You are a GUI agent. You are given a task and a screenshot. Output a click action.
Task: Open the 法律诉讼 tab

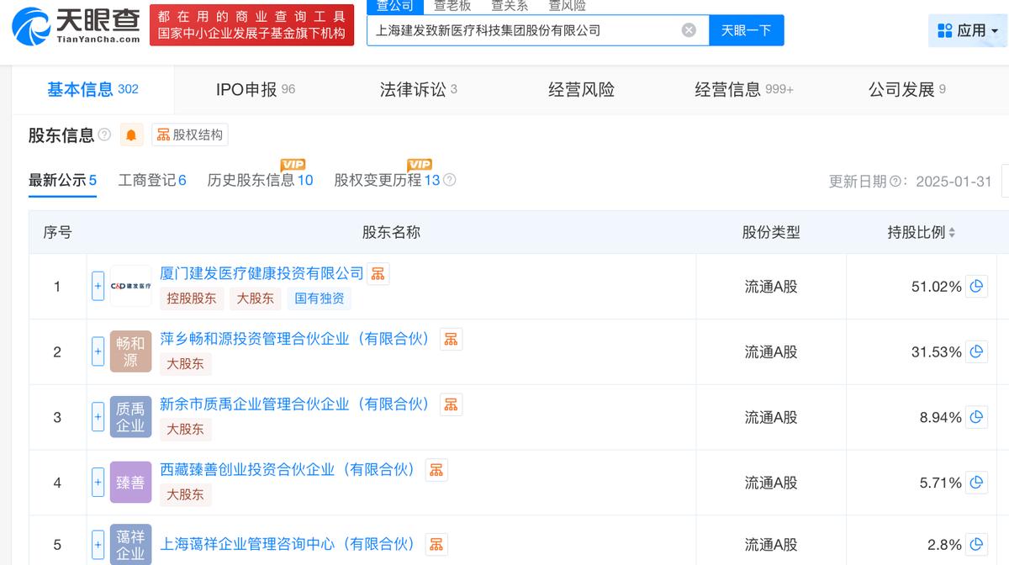tap(419, 89)
